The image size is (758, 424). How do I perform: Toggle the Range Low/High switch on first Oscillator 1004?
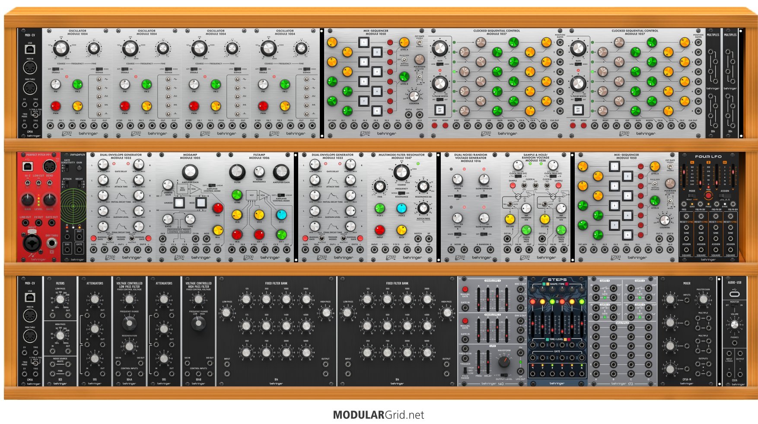click(x=99, y=69)
